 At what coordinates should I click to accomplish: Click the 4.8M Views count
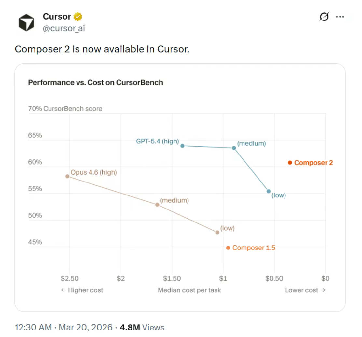(142, 327)
